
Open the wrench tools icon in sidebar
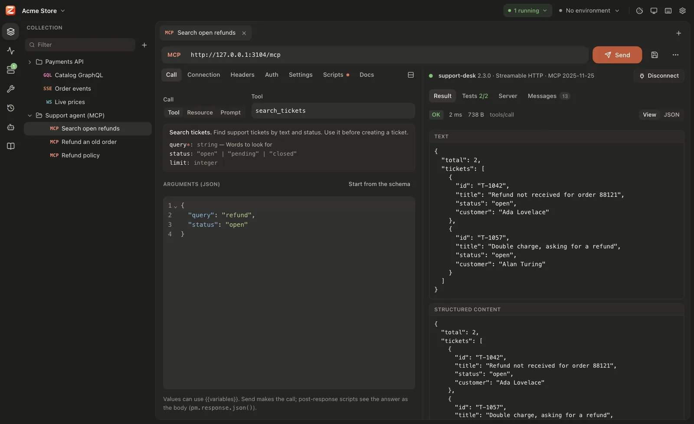pos(11,89)
